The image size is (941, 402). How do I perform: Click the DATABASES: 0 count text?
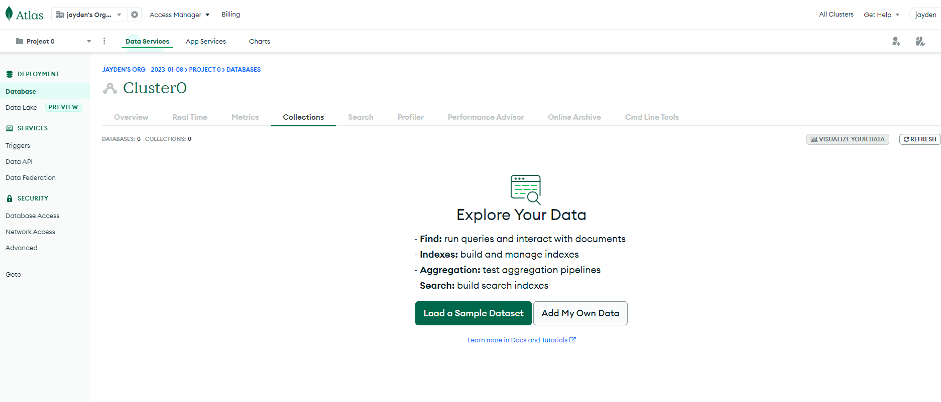tap(122, 139)
